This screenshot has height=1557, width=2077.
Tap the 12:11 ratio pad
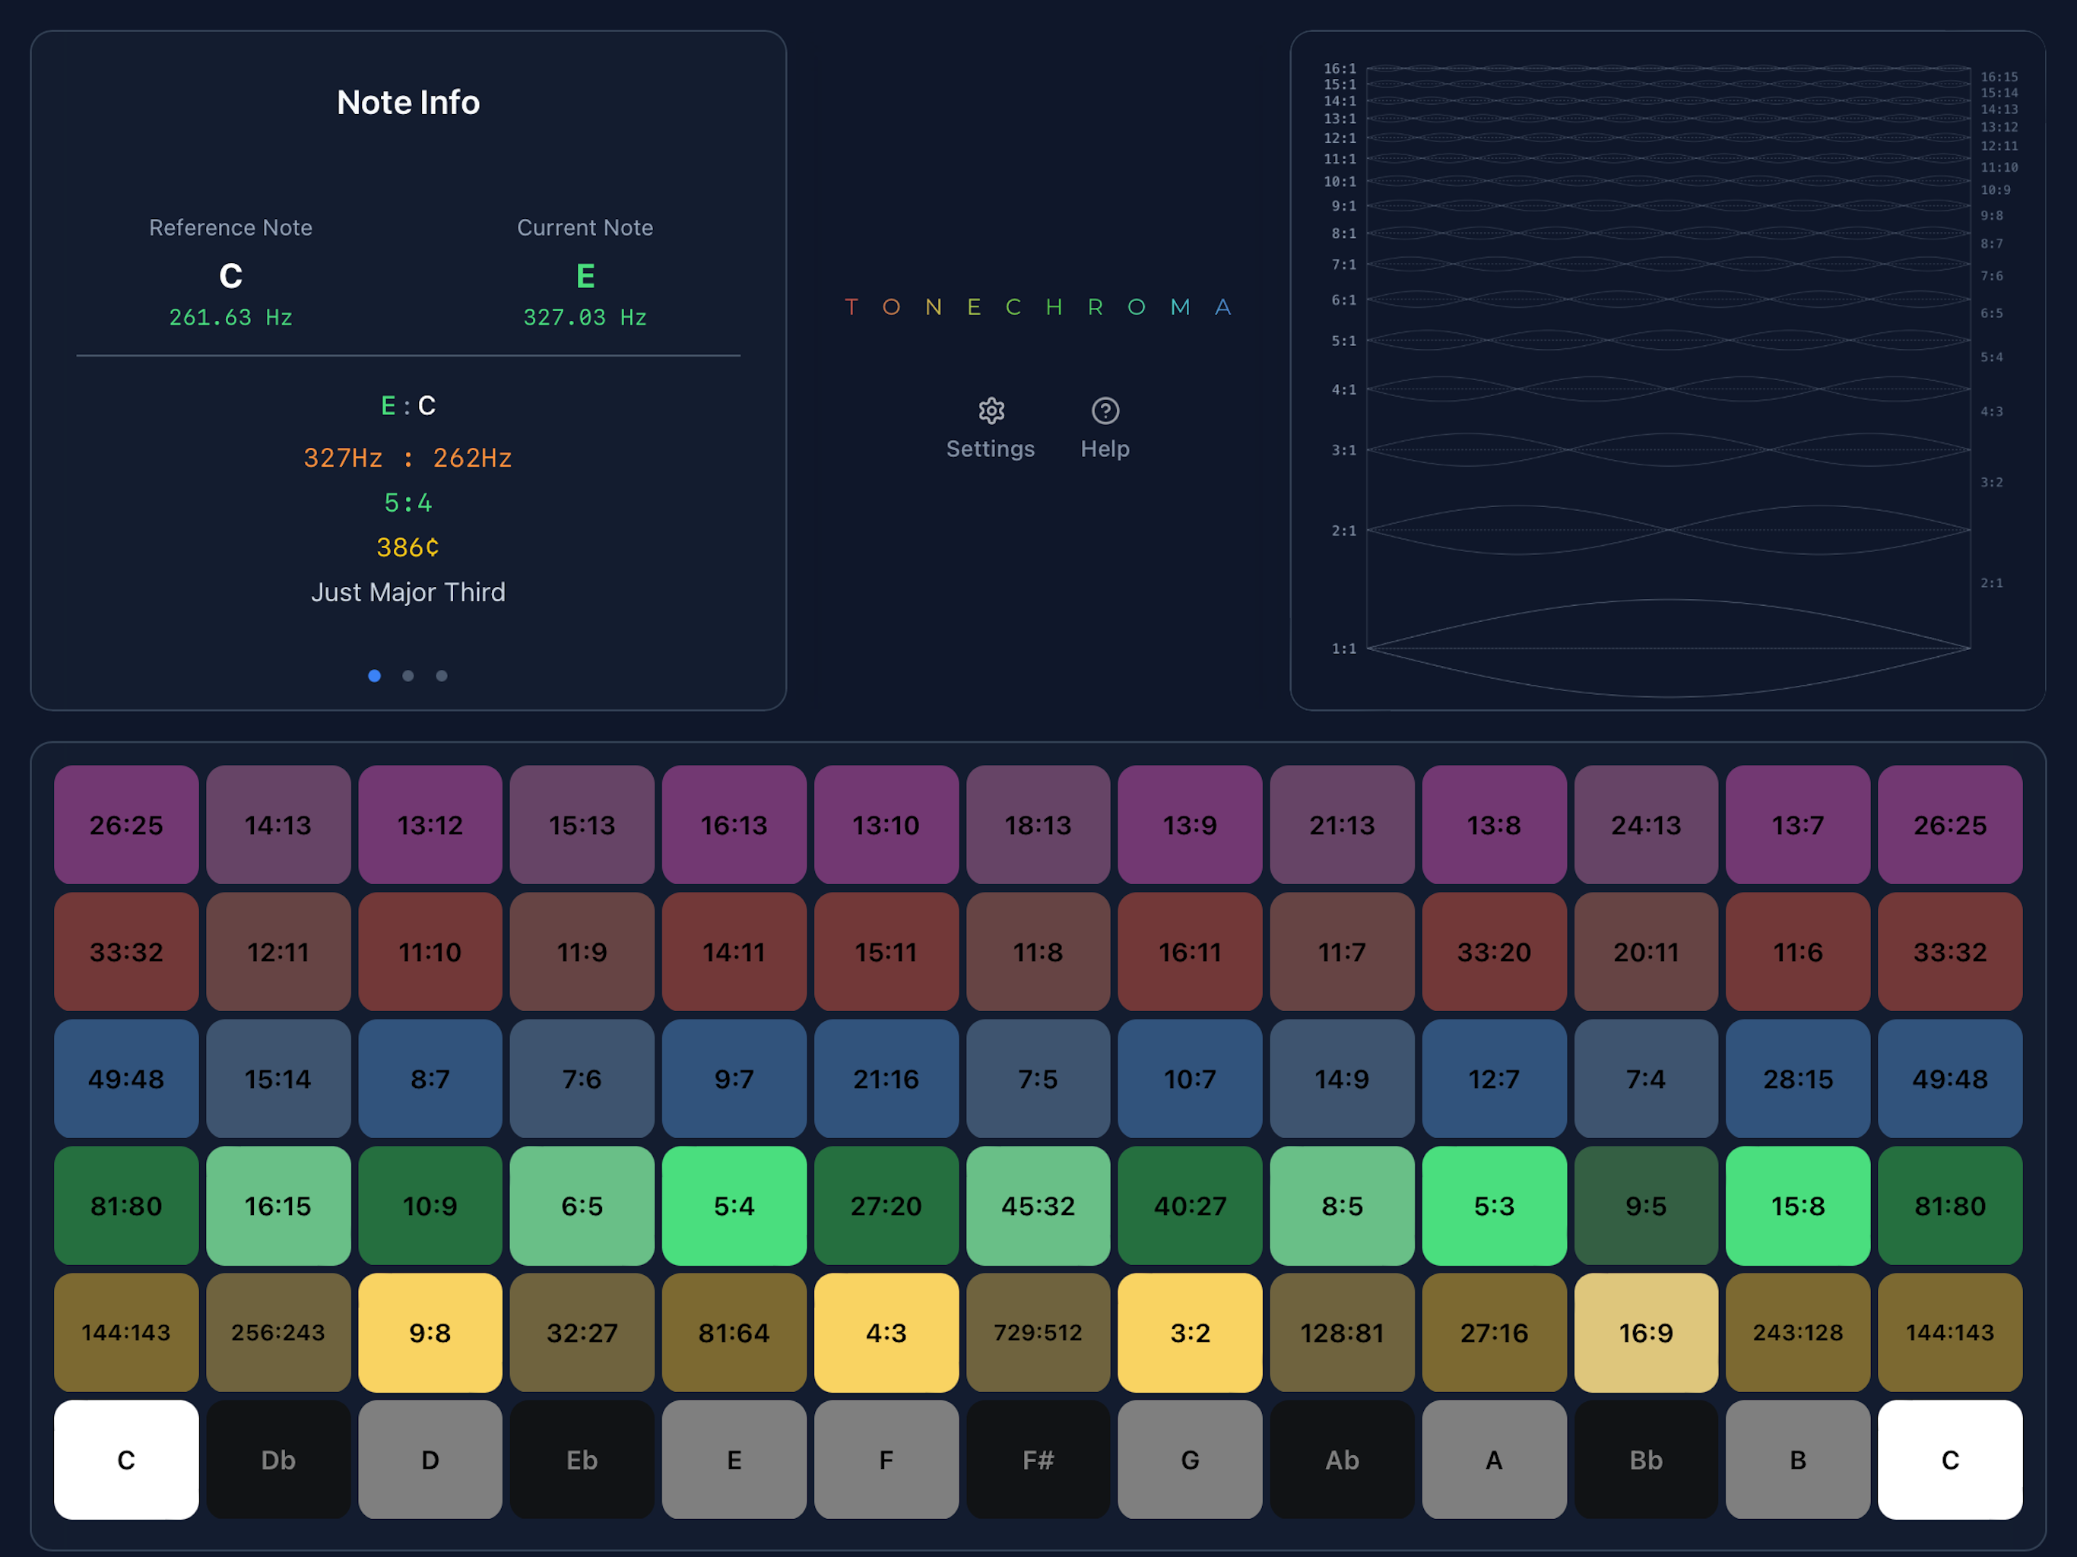point(278,951)
